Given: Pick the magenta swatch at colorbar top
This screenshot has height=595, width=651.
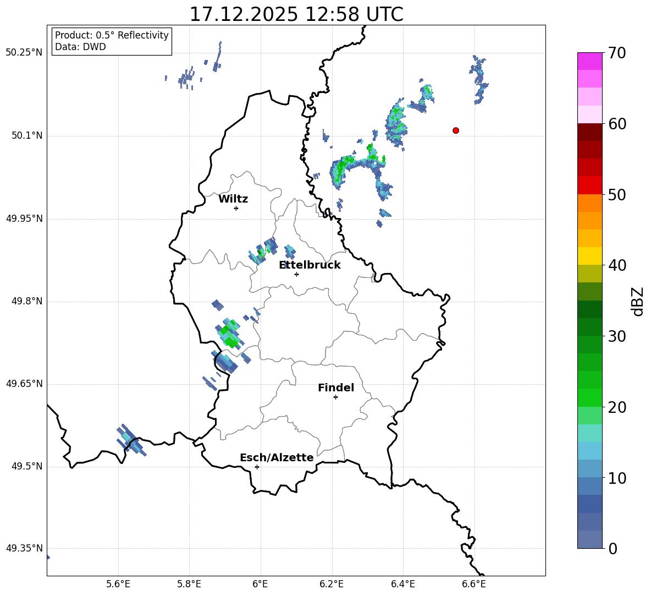Looking at the screenshot, I should coord(589,61).
